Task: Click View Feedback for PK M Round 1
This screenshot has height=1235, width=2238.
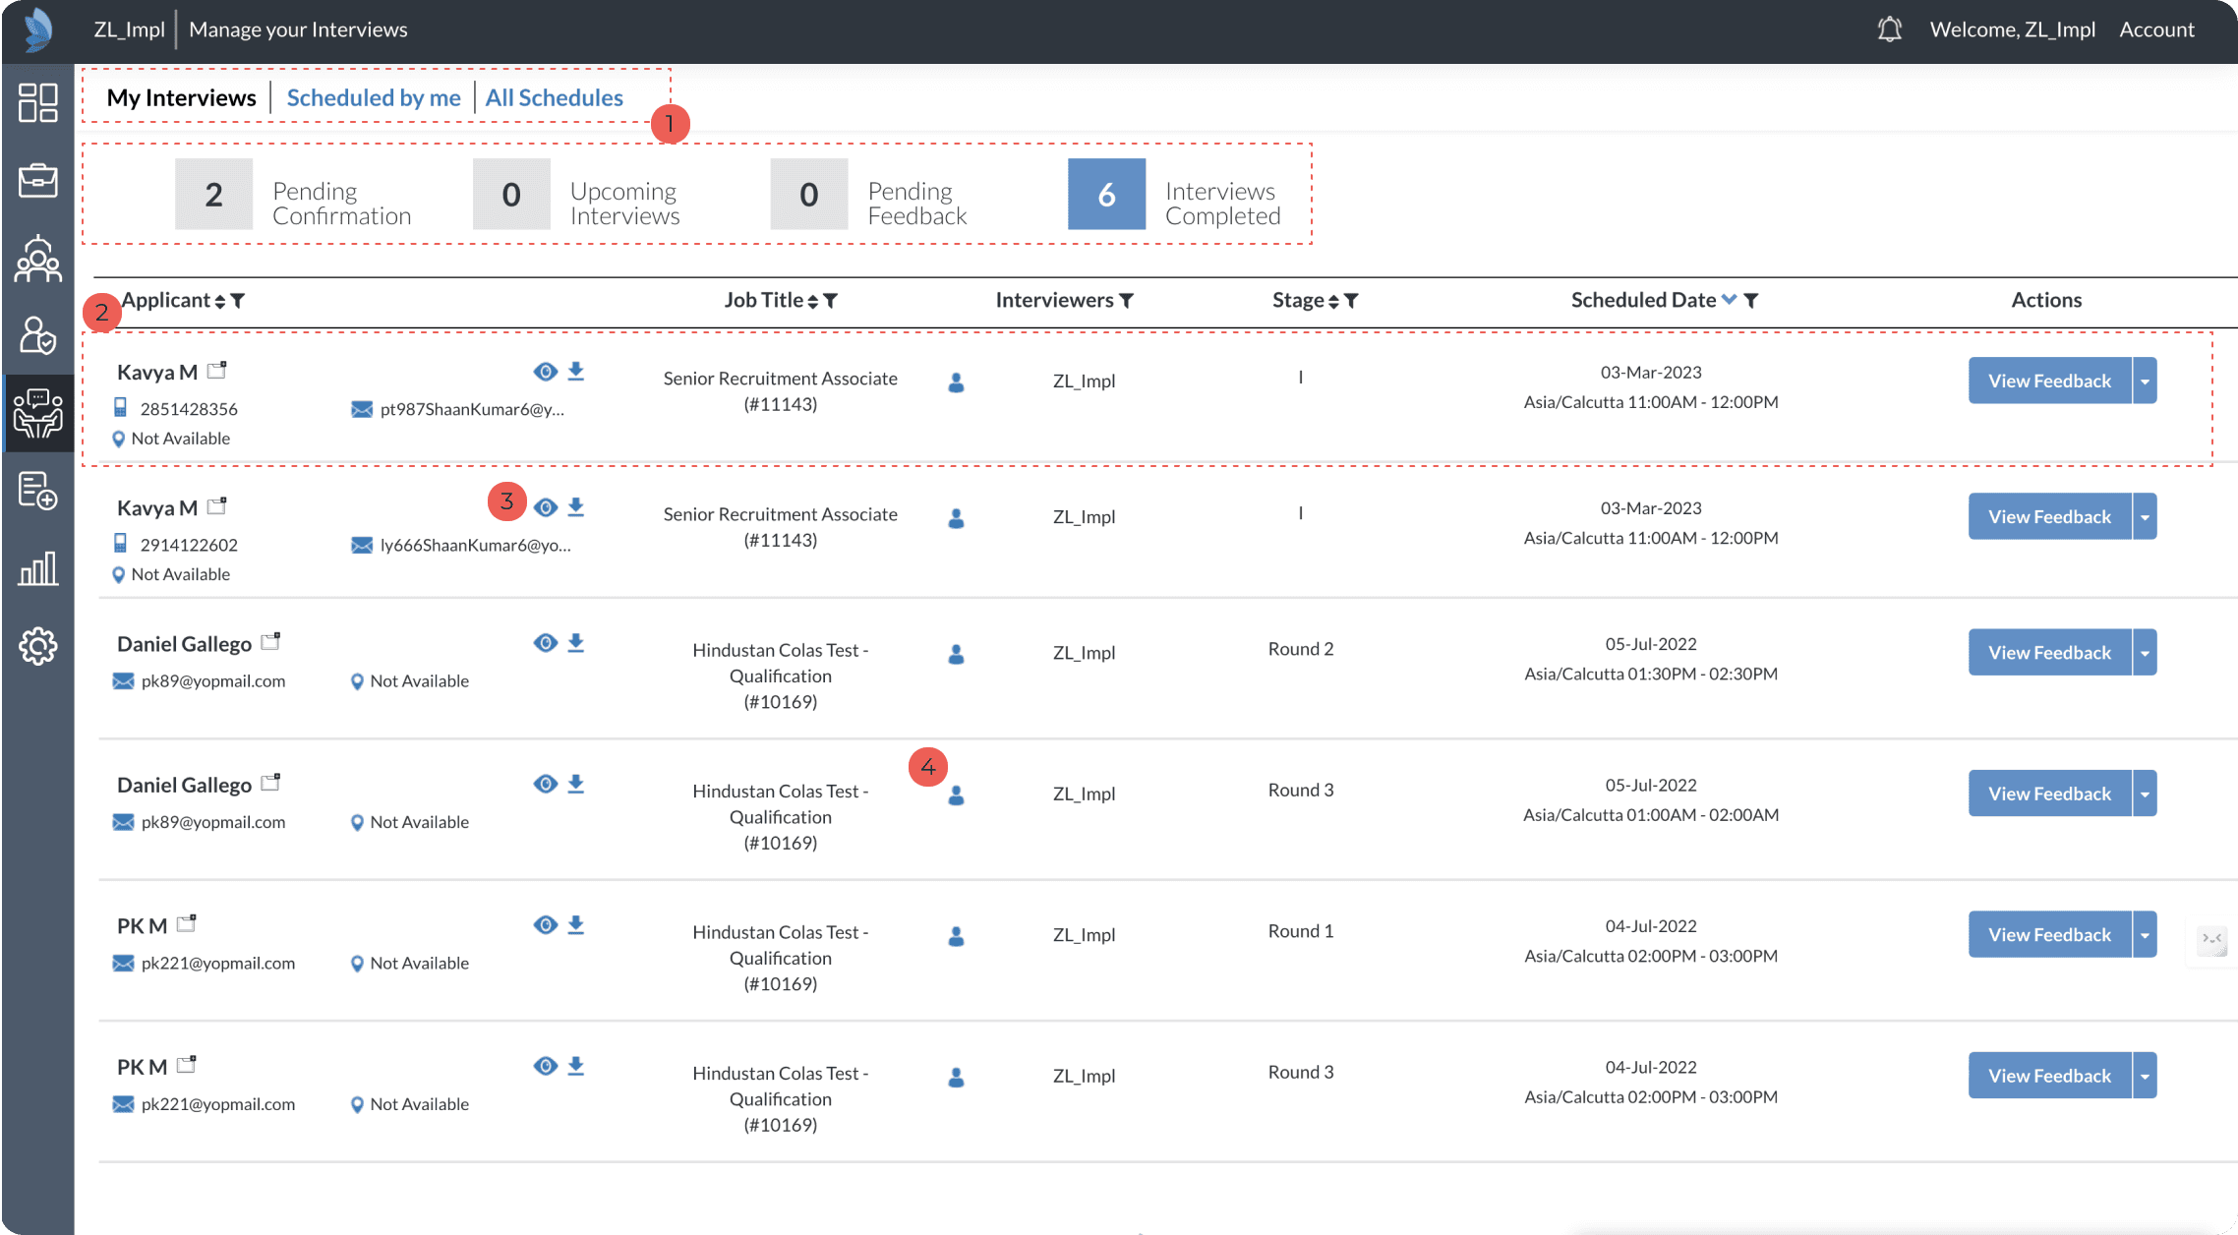Action: [2049, 934]
